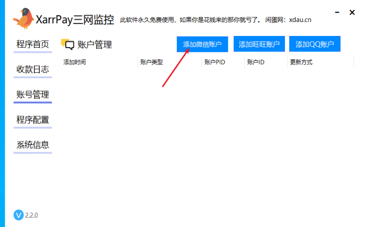Click the XarrPay bird logo icon

point(23,18)
